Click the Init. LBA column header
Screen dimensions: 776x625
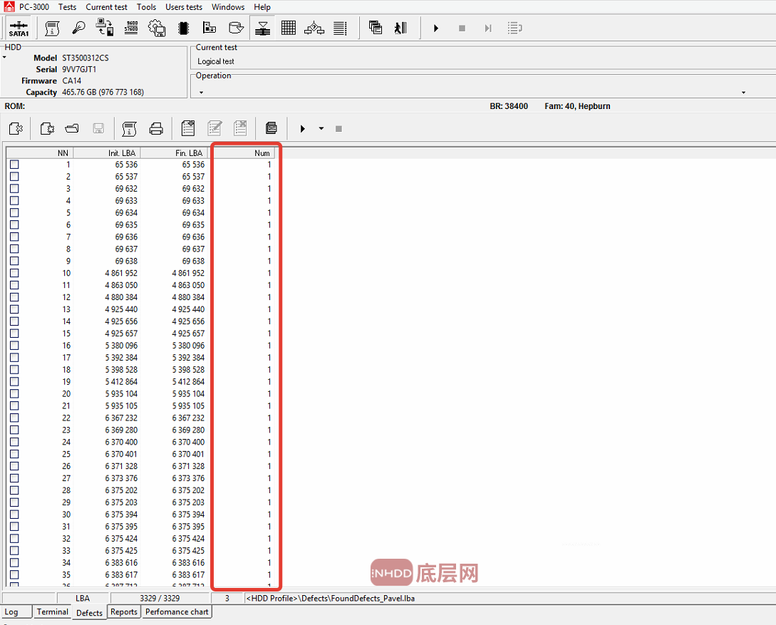pyautogui.click(x=106, y=153)
